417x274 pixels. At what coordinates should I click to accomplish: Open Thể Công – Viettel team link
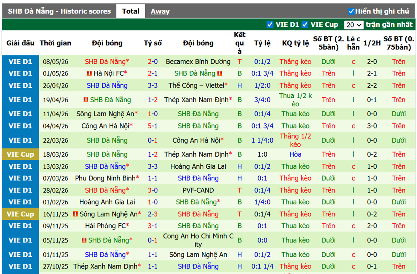tap(196, 85)
